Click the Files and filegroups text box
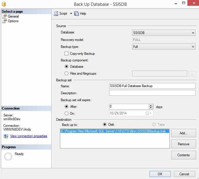 pos(160,74)
